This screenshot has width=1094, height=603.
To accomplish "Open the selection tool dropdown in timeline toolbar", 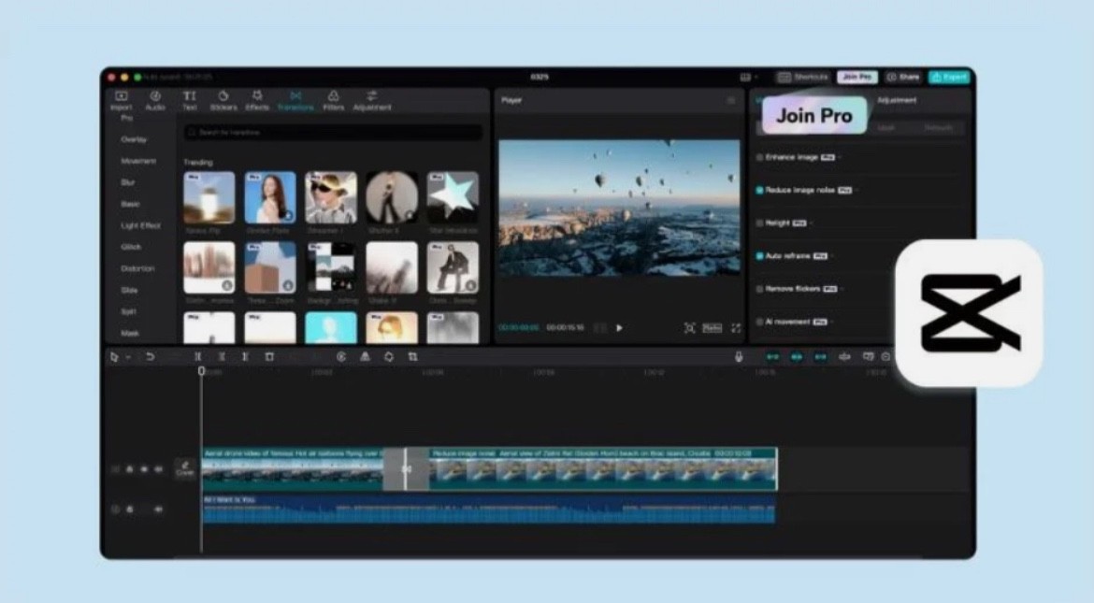I will [x=128, y=357].
